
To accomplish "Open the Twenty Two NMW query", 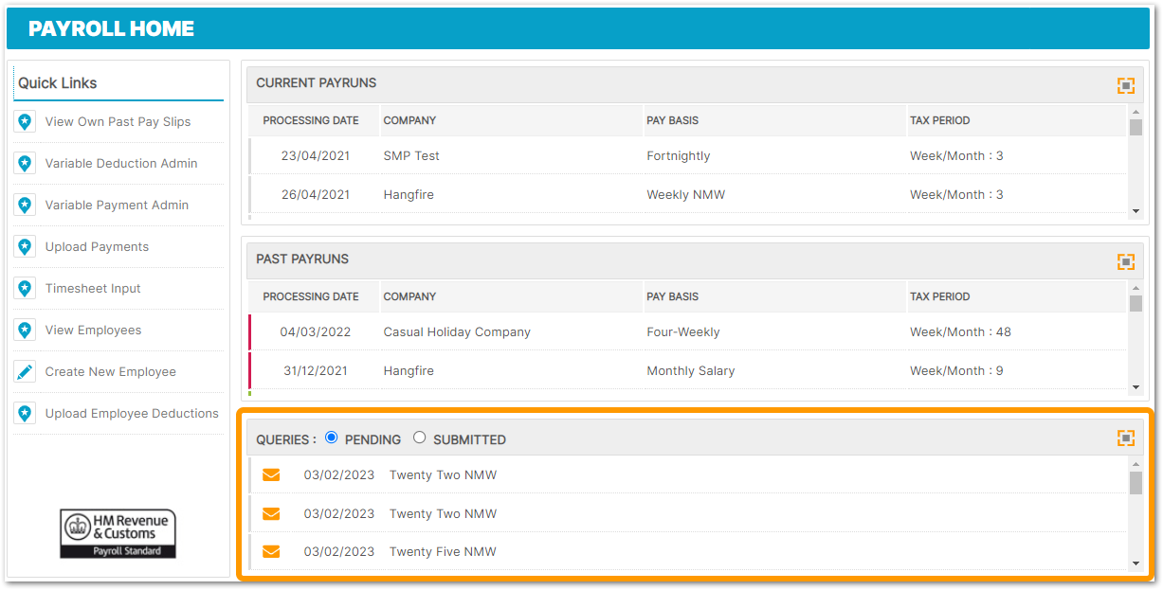I will (x=443, y=474).
